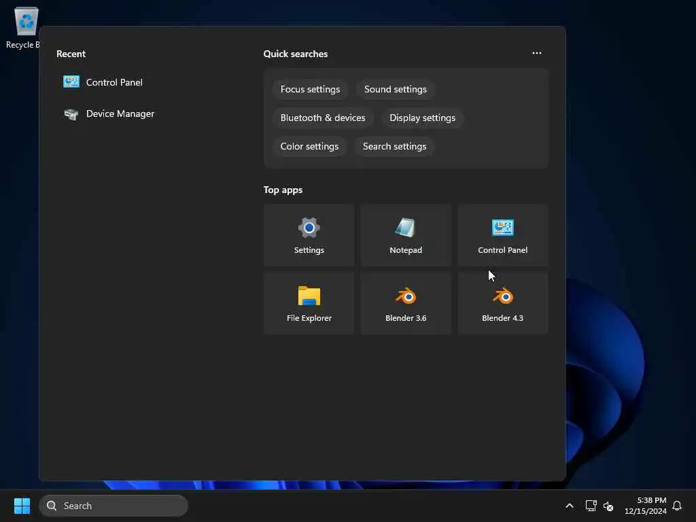
Task: Open Display settings quick search
Action: [x=423, y=118]
